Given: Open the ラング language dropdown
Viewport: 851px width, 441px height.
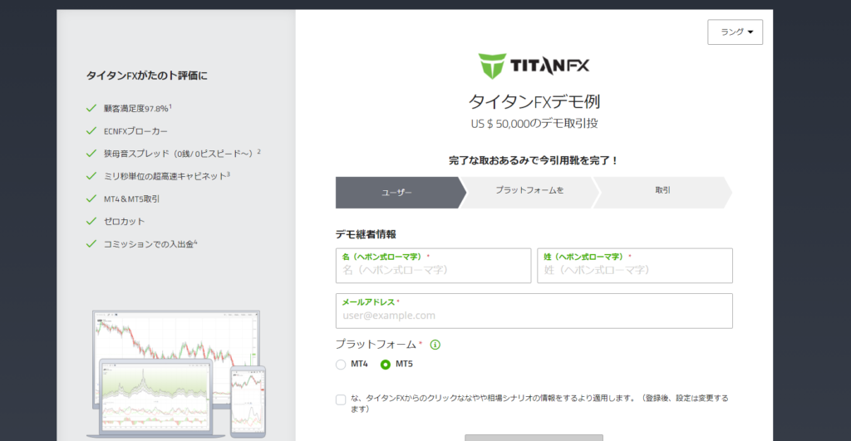Looking at the screenshot, I should click(735, 32).
